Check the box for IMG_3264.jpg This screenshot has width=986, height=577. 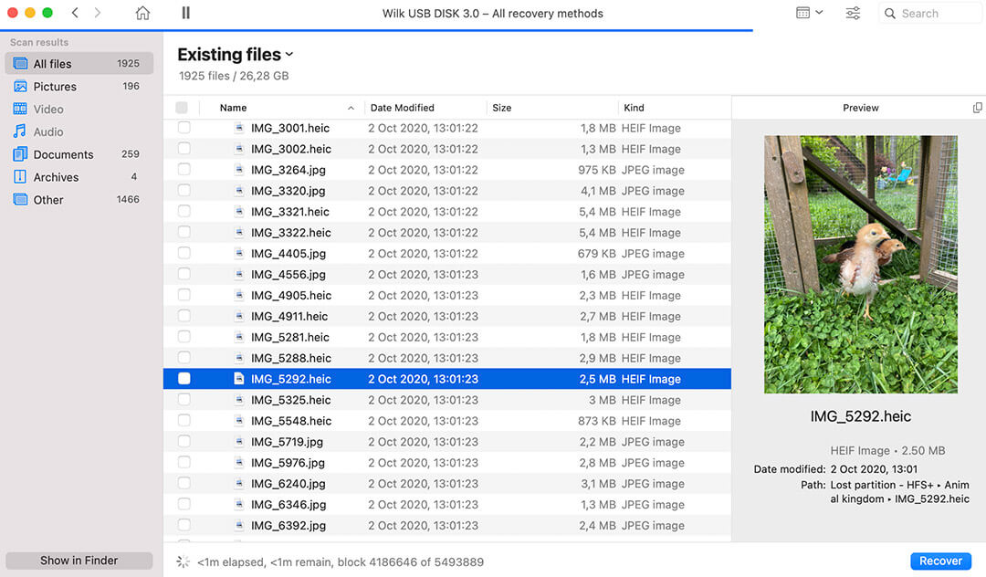tap(184, 169)
